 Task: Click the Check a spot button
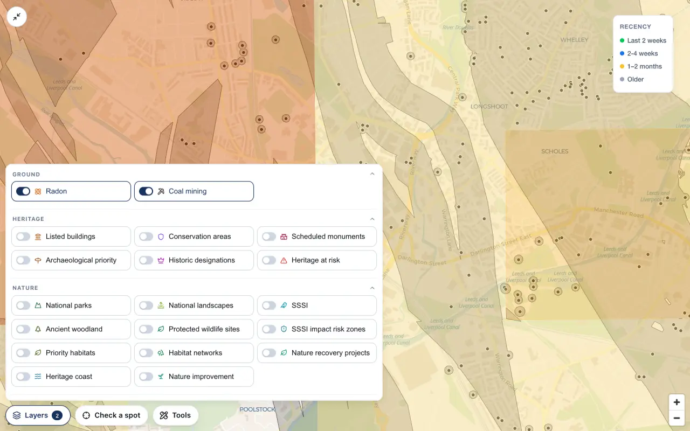pos(112,415)
